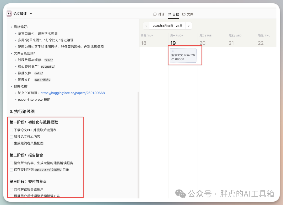Go to next week with right arrow

pos(189,26)
